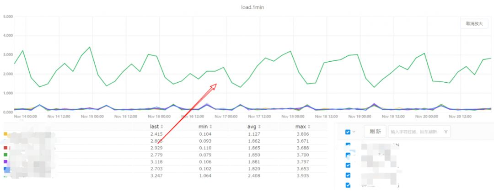Viewport: 494px width, 192px height.
Task: Select min value 0.110
Action: [205, 148]
